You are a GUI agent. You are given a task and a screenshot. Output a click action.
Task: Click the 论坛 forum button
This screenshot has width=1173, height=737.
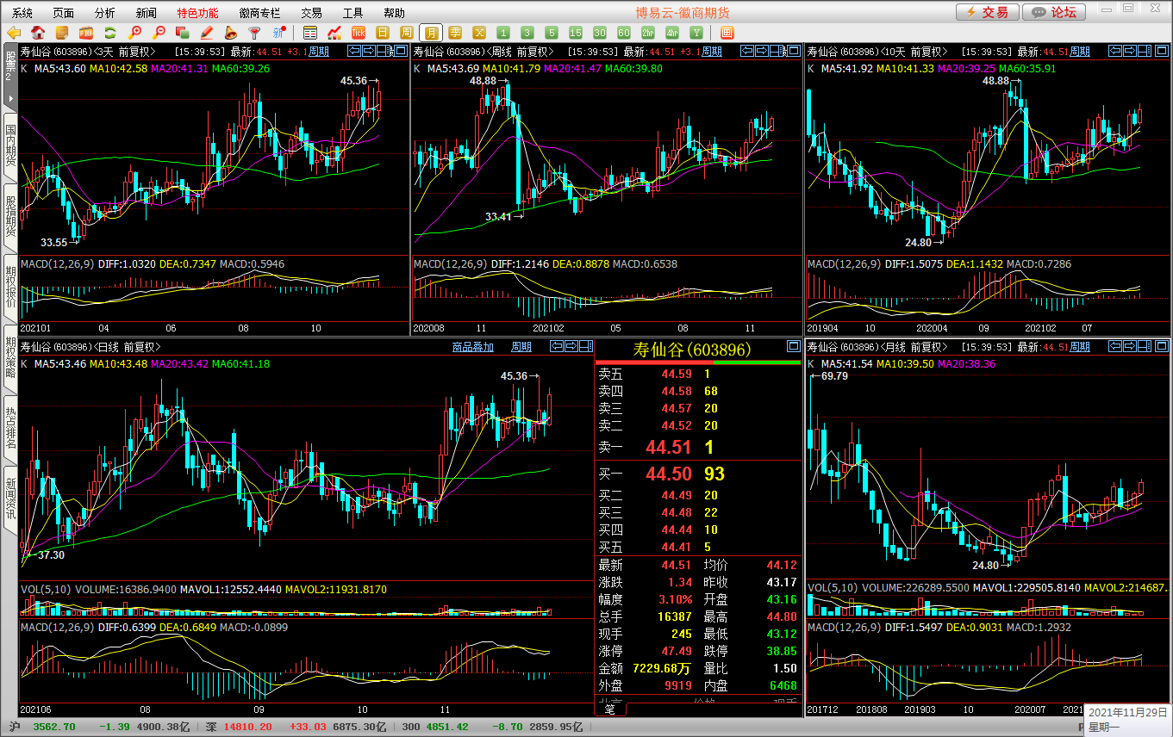point(1054,12)
